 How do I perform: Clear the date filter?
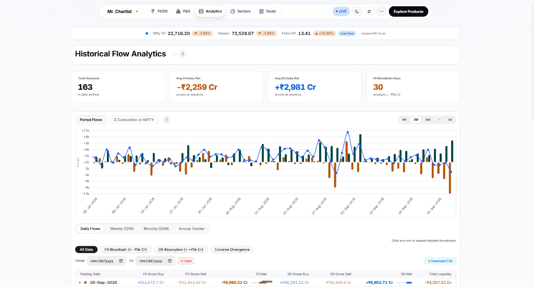(186, 261)
